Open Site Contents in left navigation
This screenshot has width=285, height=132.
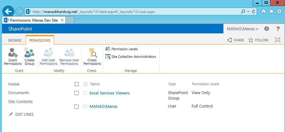coord(20,101)
